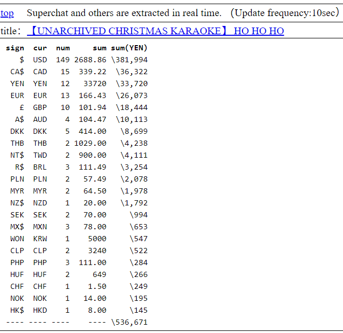Select the BRL sum 111.49

(93, 167)
